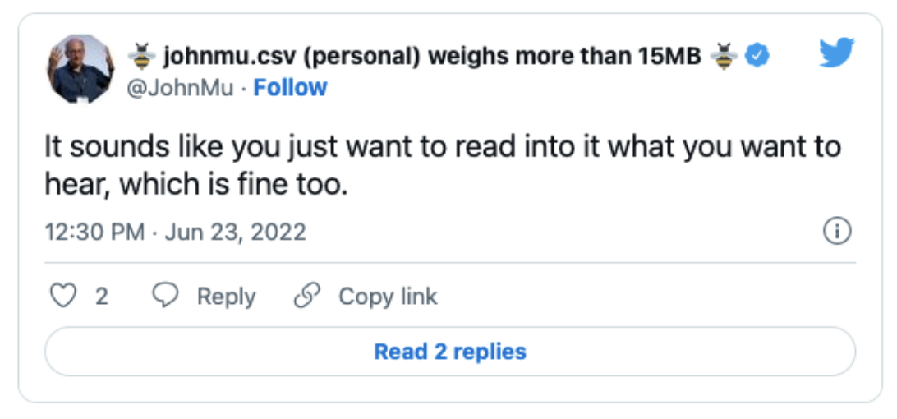
Task: Click the reply speech bubble icon
Action: 167,296
